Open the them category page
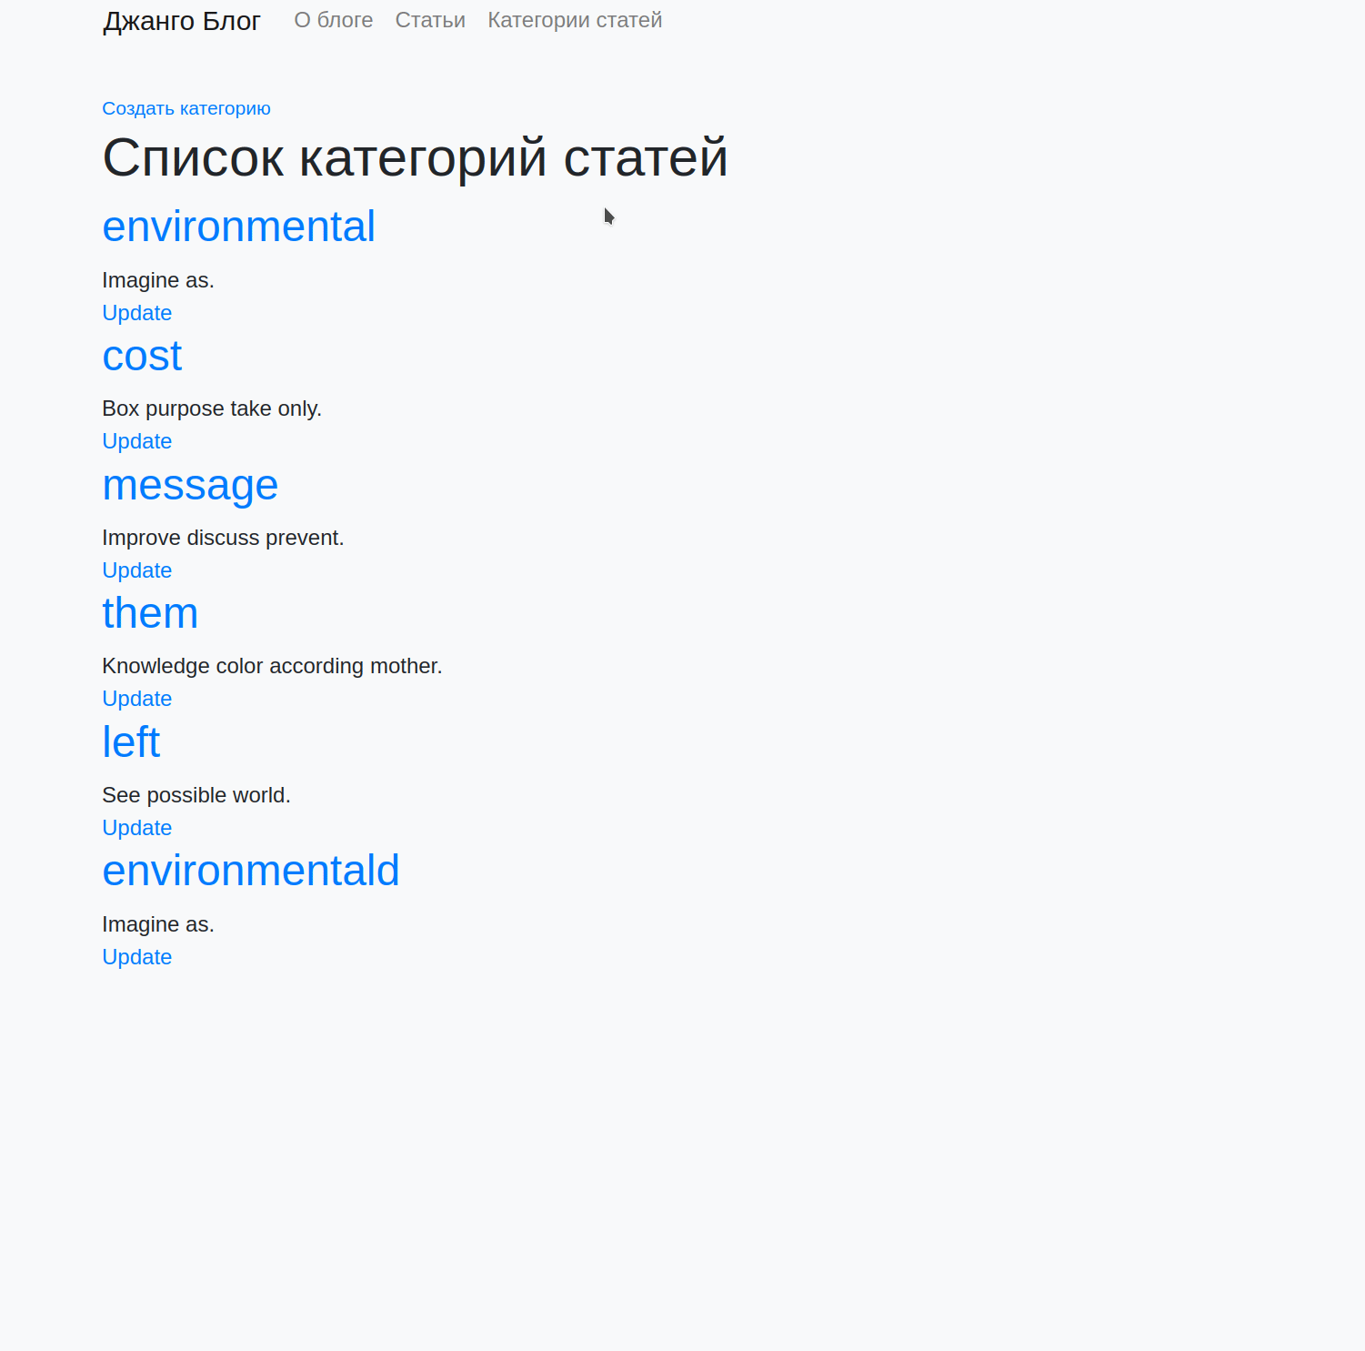The width and height of the screenshot is (1365, 1351). point(149,612)
